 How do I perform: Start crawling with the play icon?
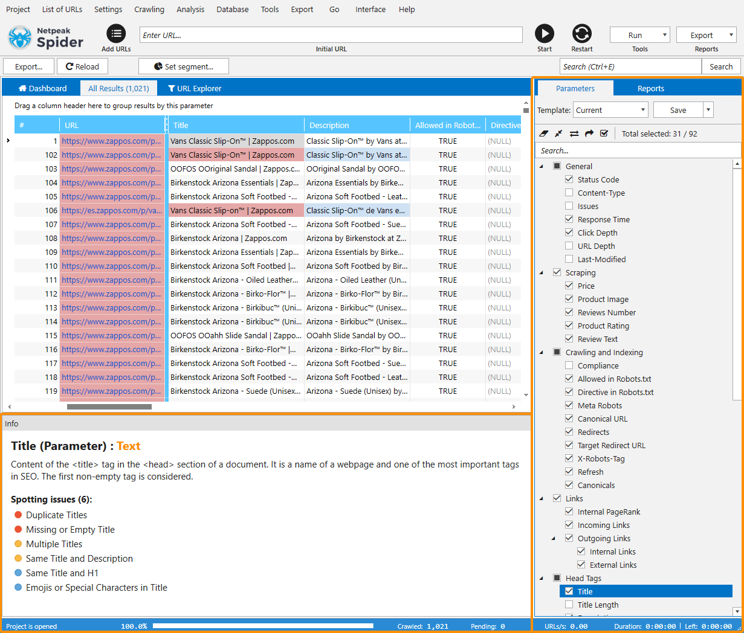tap(544, 34)
